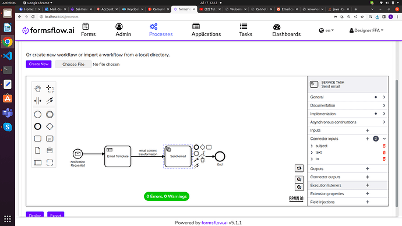The height and width of the screenshot is (226, 402).
Task: Open the Admin menu
Action: (x=123, y=30)
